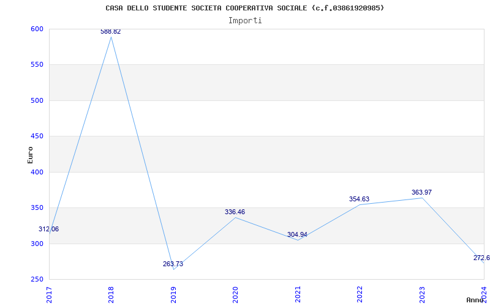
Task: Select the Importi subtitle
Action: click(245, 21)
